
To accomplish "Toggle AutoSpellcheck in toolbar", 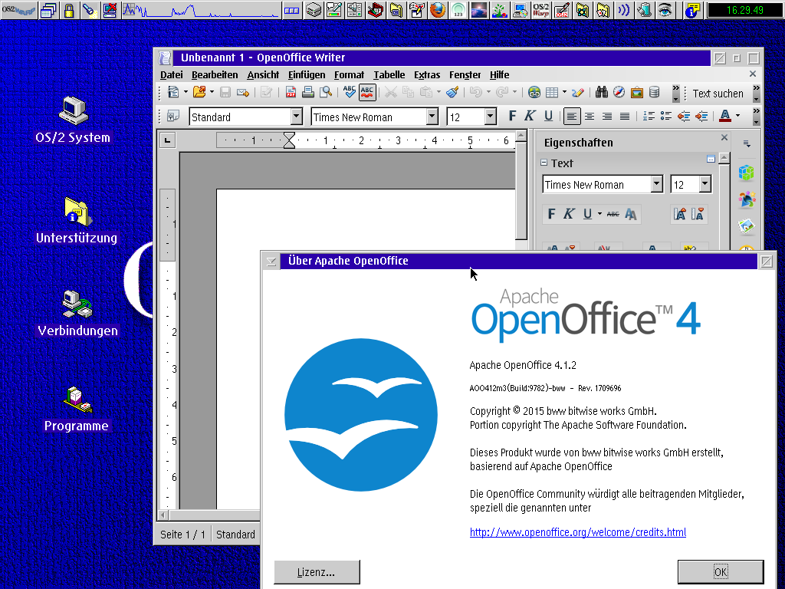I will click(367, 92).
